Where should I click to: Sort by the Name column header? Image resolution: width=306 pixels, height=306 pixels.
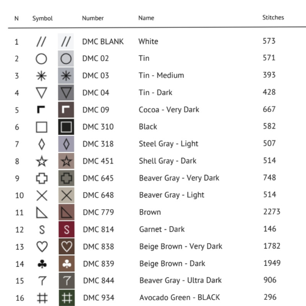point(146,18)
